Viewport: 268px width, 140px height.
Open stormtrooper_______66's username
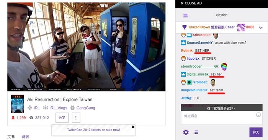click(199, 66)
